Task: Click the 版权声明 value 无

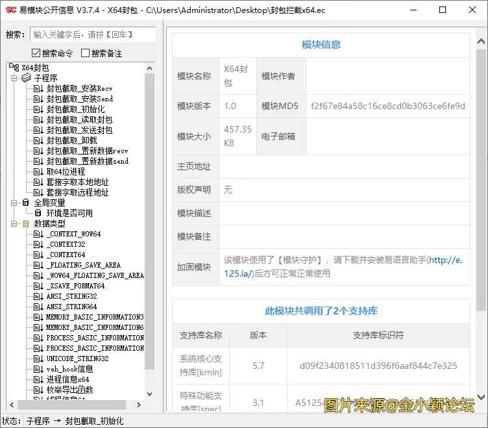Action: [228, 190]
